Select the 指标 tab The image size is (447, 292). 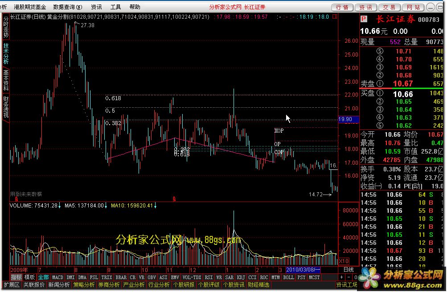pyautogui.click(x=16, y=277)
